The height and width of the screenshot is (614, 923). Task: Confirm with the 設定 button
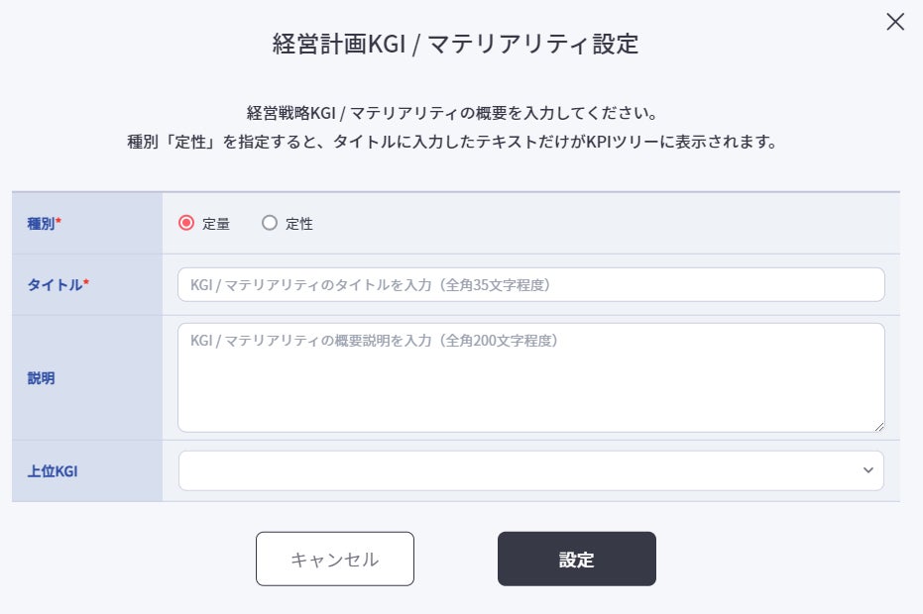click(x=576, y=559)
